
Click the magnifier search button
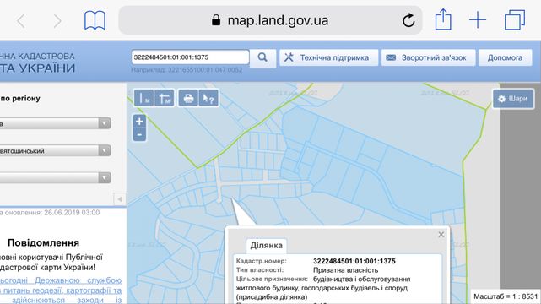tap(262, 57)
